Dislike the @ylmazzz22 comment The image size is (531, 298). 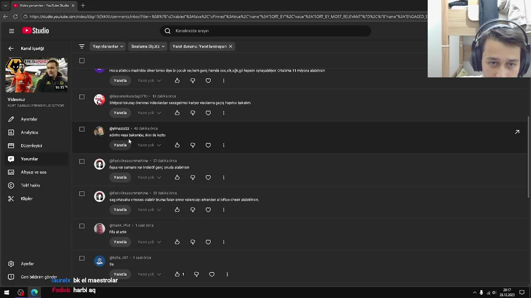pyautogui.click(x=192, y=145)
